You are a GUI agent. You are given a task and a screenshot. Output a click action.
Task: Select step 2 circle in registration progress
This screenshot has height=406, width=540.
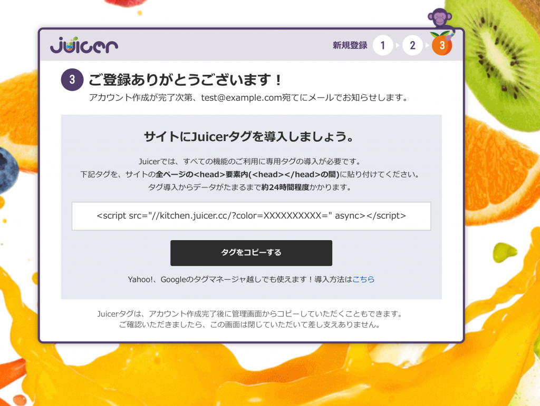(x=412, y=45)
